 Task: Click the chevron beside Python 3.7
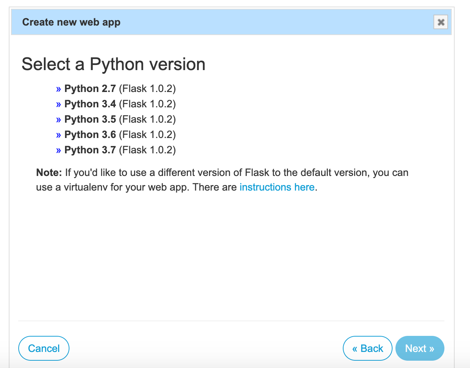(x=58, y=150)
